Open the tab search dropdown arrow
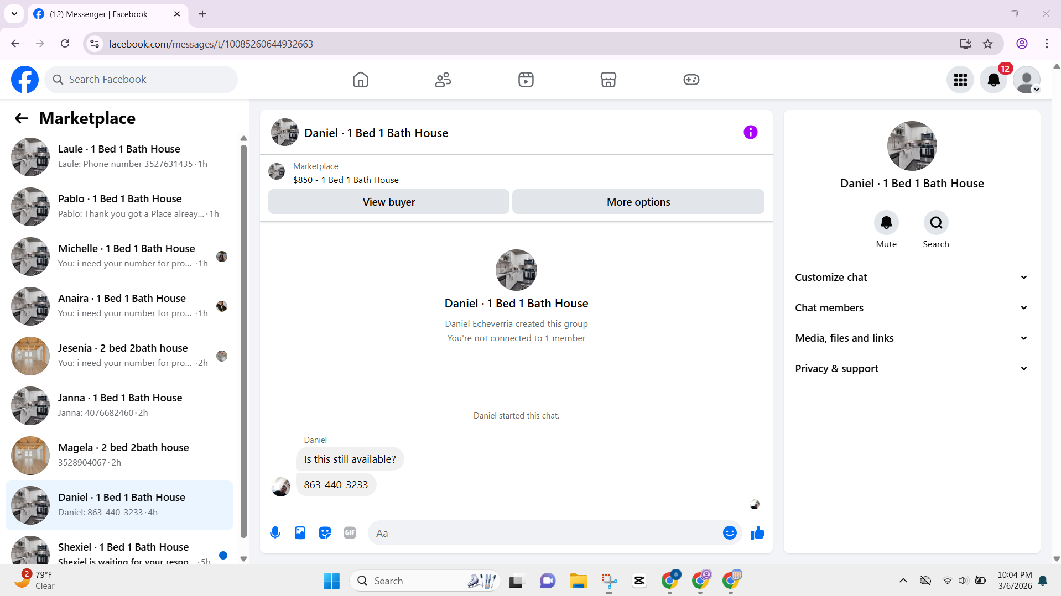 point(14,14)
